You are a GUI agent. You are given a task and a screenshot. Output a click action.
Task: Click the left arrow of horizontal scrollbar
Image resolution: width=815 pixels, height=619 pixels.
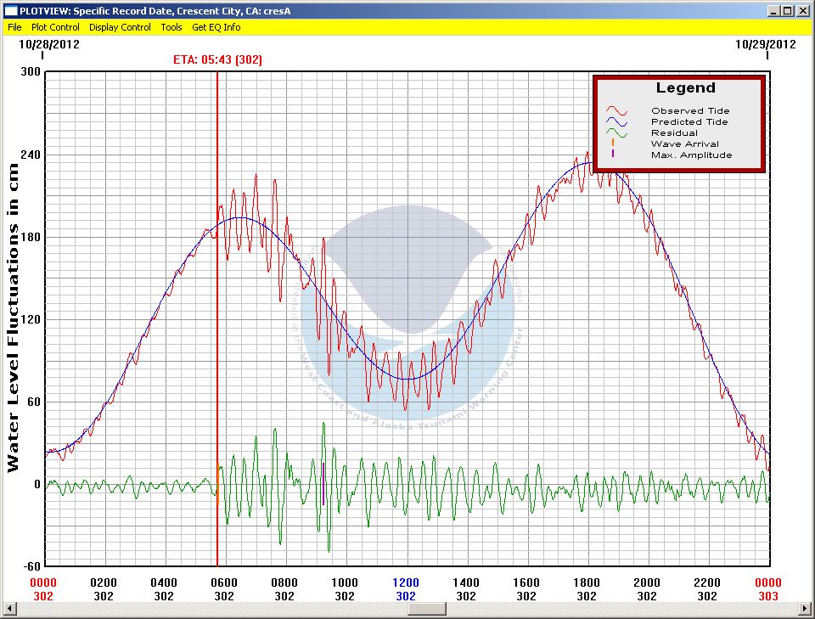coord(9,609)
